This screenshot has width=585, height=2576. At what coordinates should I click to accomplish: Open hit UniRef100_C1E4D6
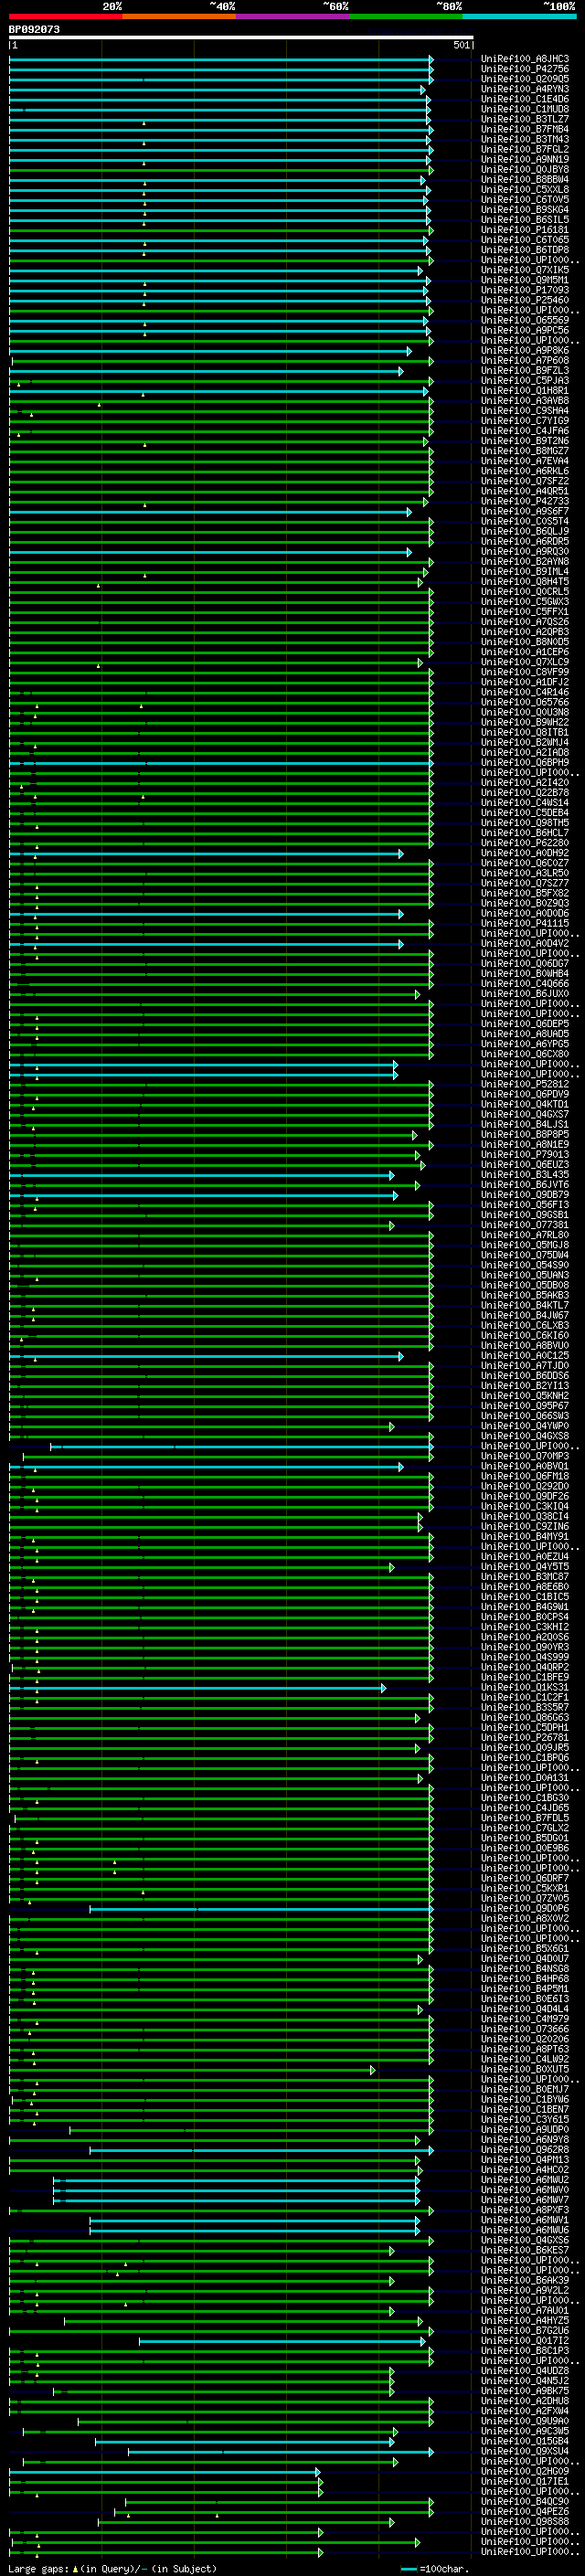pos(525,99)
